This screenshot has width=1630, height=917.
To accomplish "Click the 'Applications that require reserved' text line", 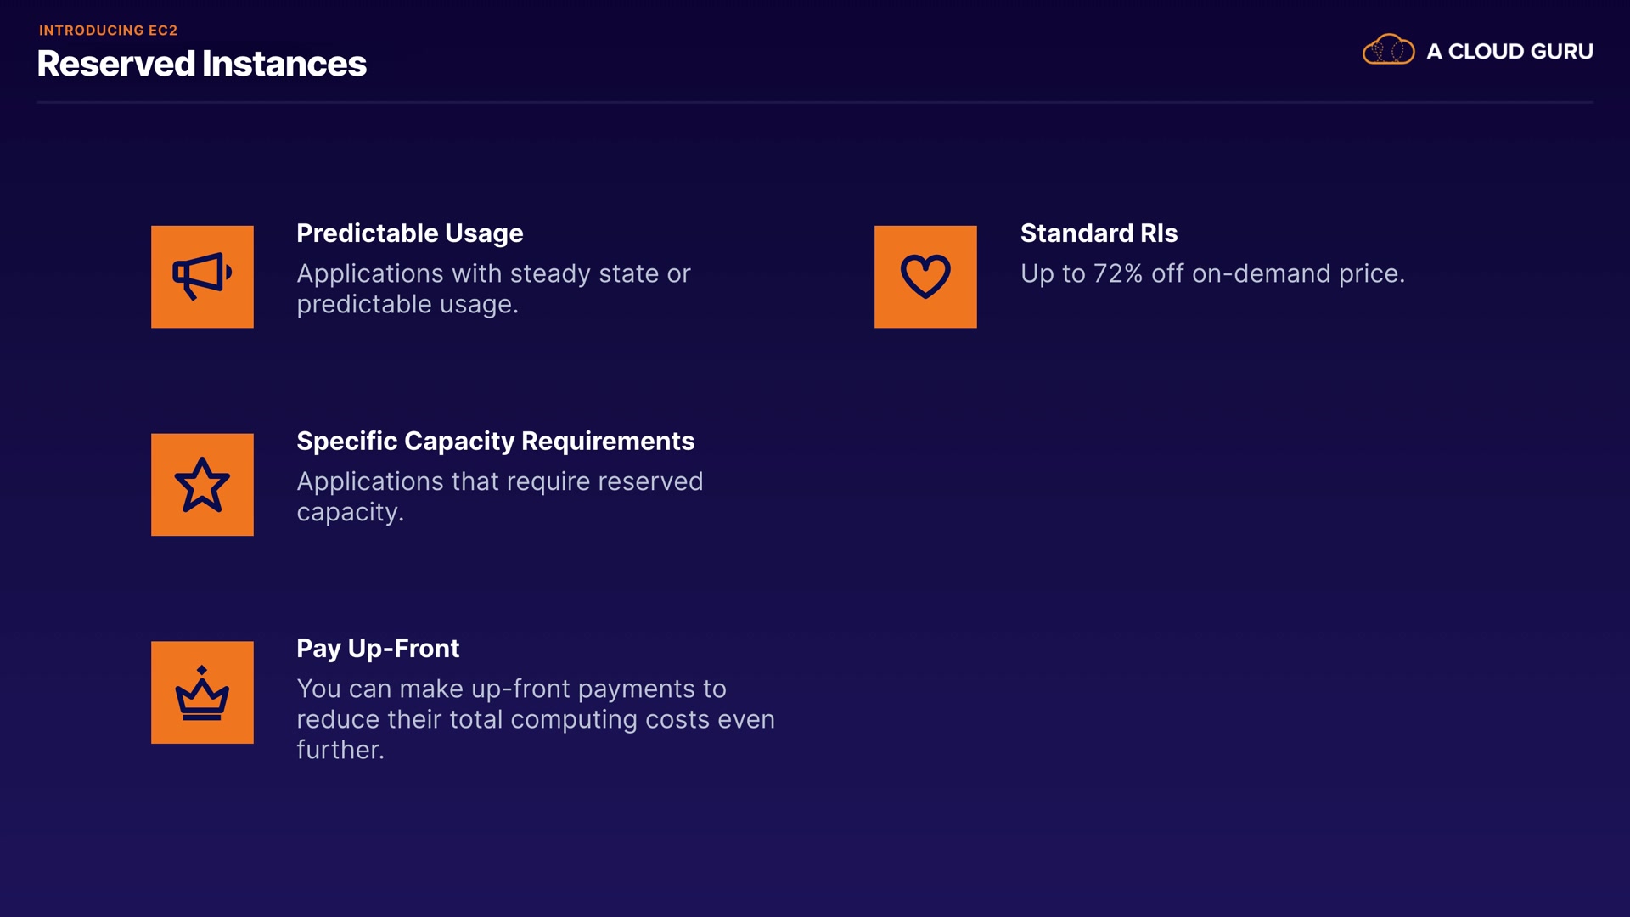I will pyautogui.click(x=499, y=482).
